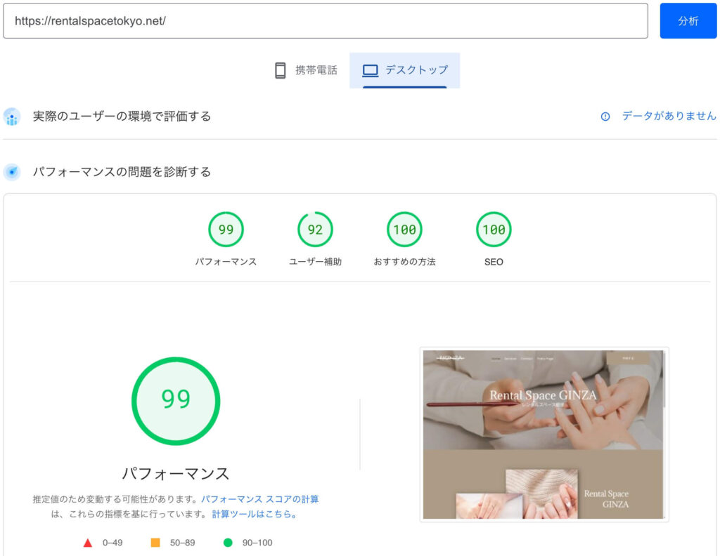
Task: Select the 100 おすすめの方法 score gauge
Action: click(x=404, y=230)
